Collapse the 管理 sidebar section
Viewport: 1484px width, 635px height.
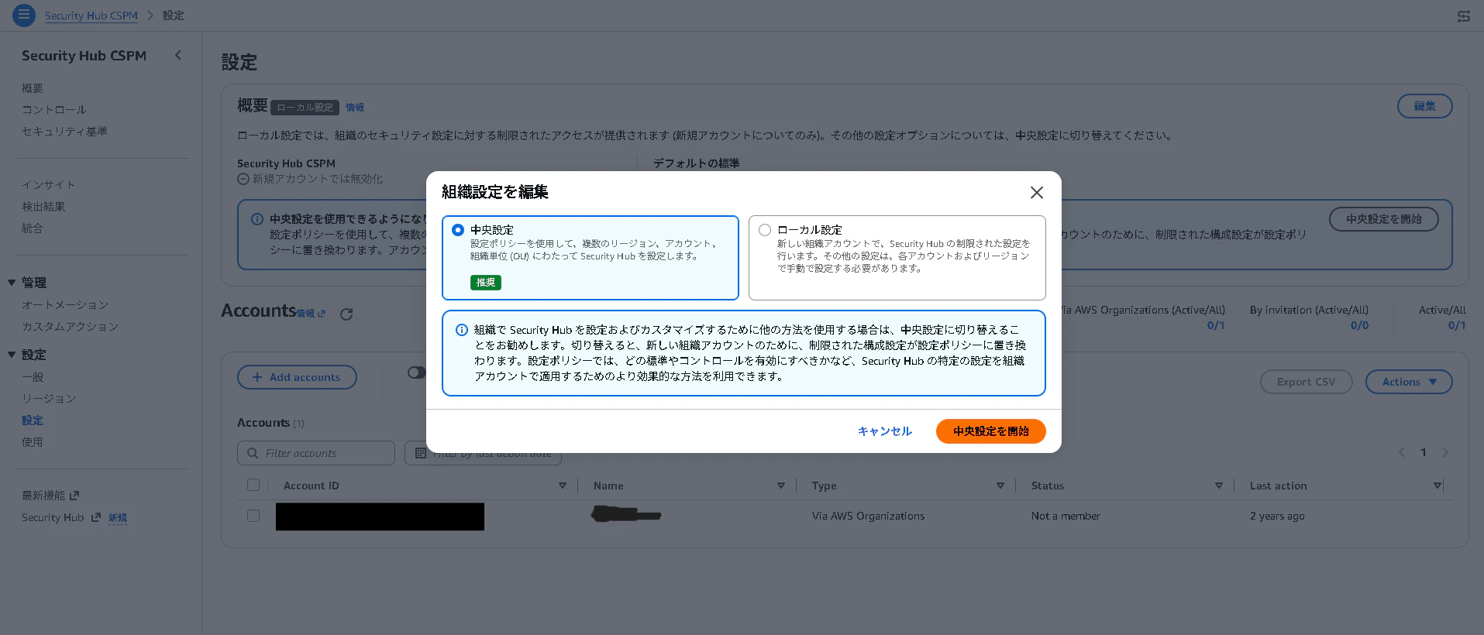12,283
